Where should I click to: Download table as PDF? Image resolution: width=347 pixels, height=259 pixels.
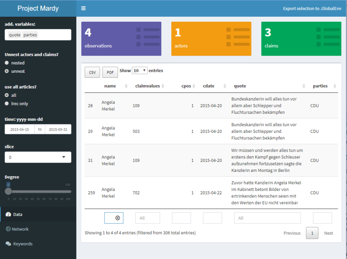[x=110, y=72]
